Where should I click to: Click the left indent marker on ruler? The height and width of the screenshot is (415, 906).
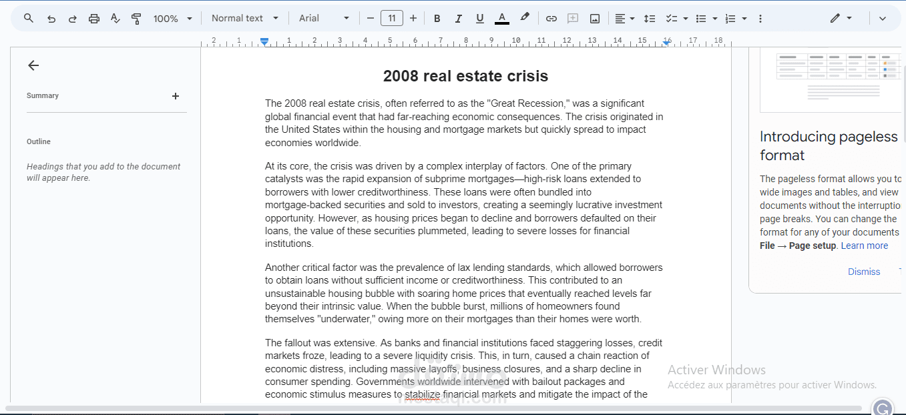pos(264,41)
